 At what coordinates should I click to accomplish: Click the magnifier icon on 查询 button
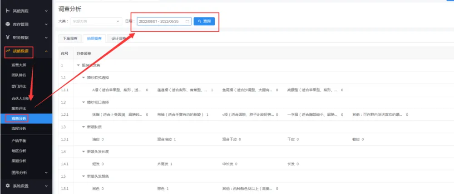point(199,21)
